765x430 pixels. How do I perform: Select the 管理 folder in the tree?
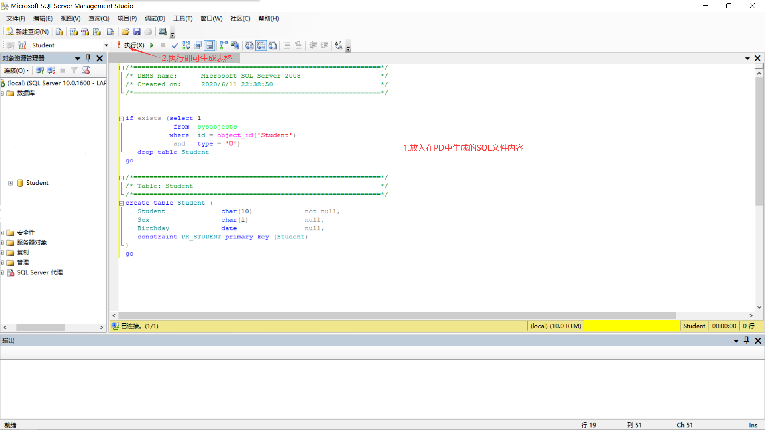(x=23, y=262)
